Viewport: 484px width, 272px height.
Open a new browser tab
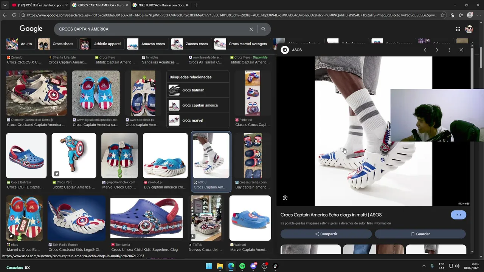[196, 5]
